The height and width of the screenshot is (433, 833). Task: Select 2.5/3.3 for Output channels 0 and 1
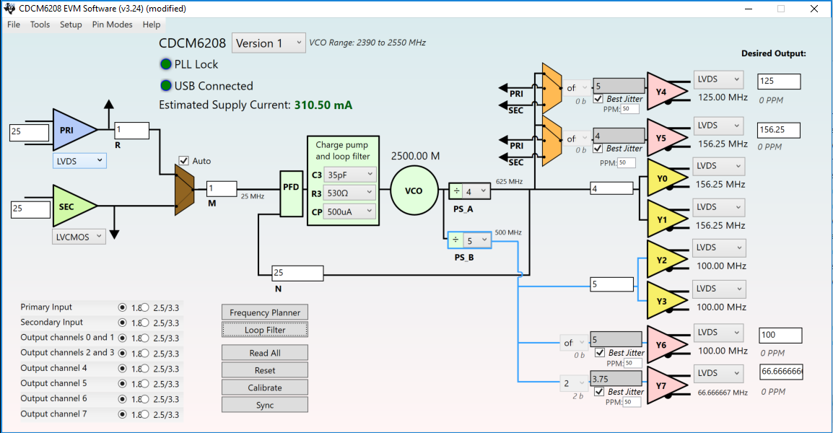point(145,338)
